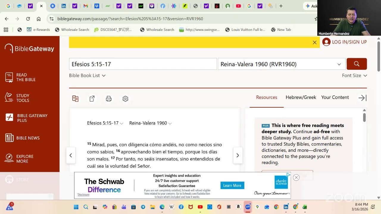This screenshot has height=214, width=381.
Task: Click the user account avatar icon
Action: (x=327, y=42)
